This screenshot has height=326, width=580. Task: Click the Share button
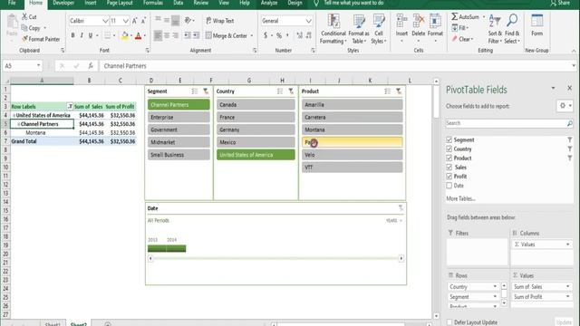pyautogui.click(x=560, y=3)
